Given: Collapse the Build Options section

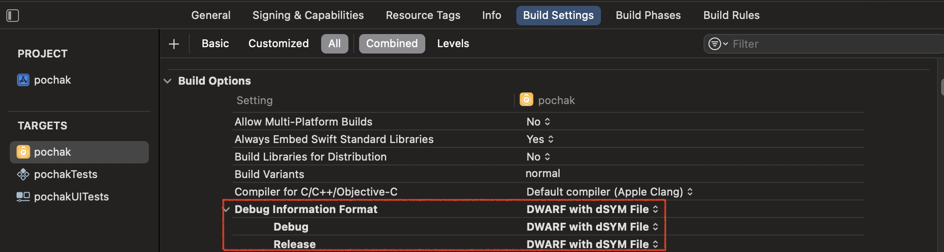Looking at the screenshot, I should (168, 81).
